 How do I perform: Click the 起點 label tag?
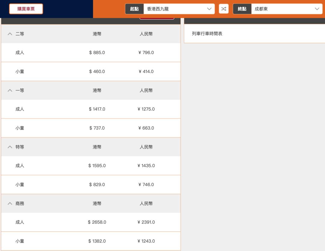pyautogui.click(x=134, y=9)
